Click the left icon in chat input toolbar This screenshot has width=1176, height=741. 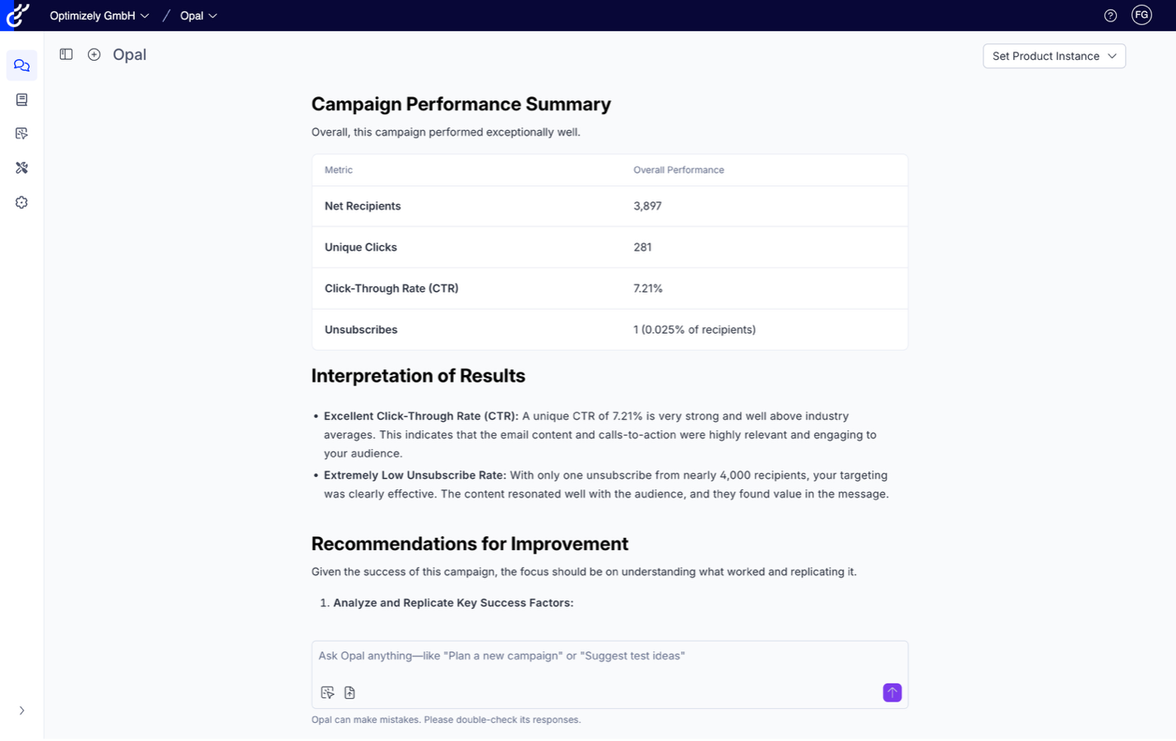327,692
